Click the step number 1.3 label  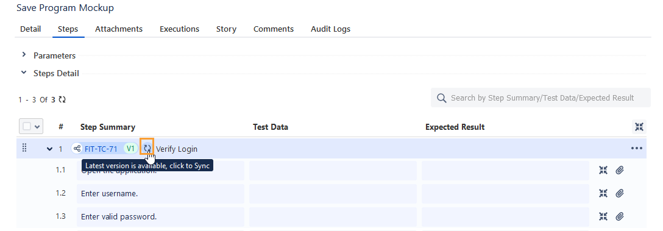pos(60,216)
